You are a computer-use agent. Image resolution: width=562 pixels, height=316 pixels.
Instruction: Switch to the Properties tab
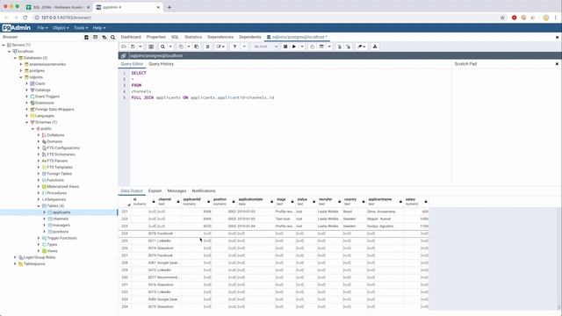click(x=156, y=37)
